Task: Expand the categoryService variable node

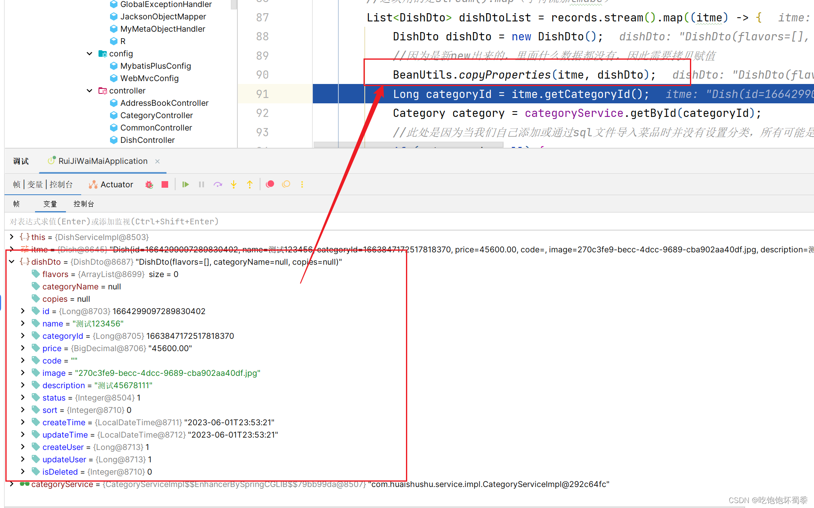Action: pyautogui.click(x=12, y=484)
